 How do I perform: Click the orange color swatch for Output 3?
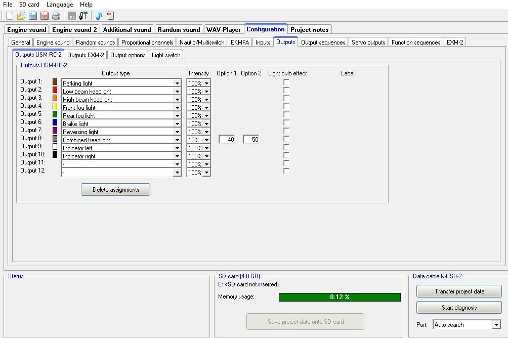(x=55, y=98)
